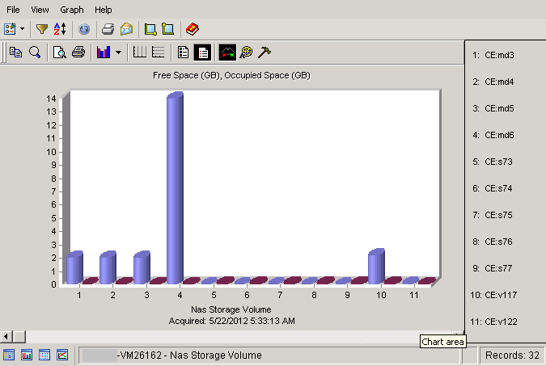546x366 pixels.
Task: Open the File menu
Action: tap(13, 10)
